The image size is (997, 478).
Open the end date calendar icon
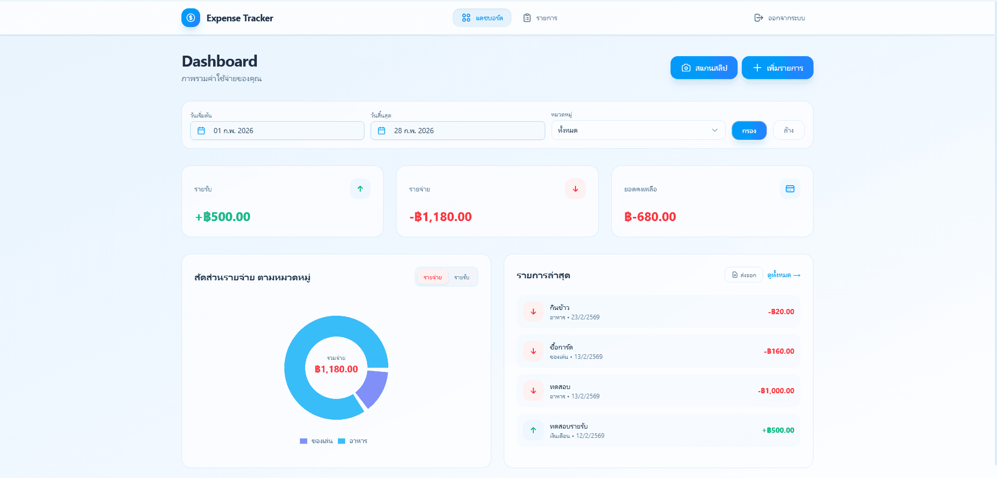pos(381,131)
